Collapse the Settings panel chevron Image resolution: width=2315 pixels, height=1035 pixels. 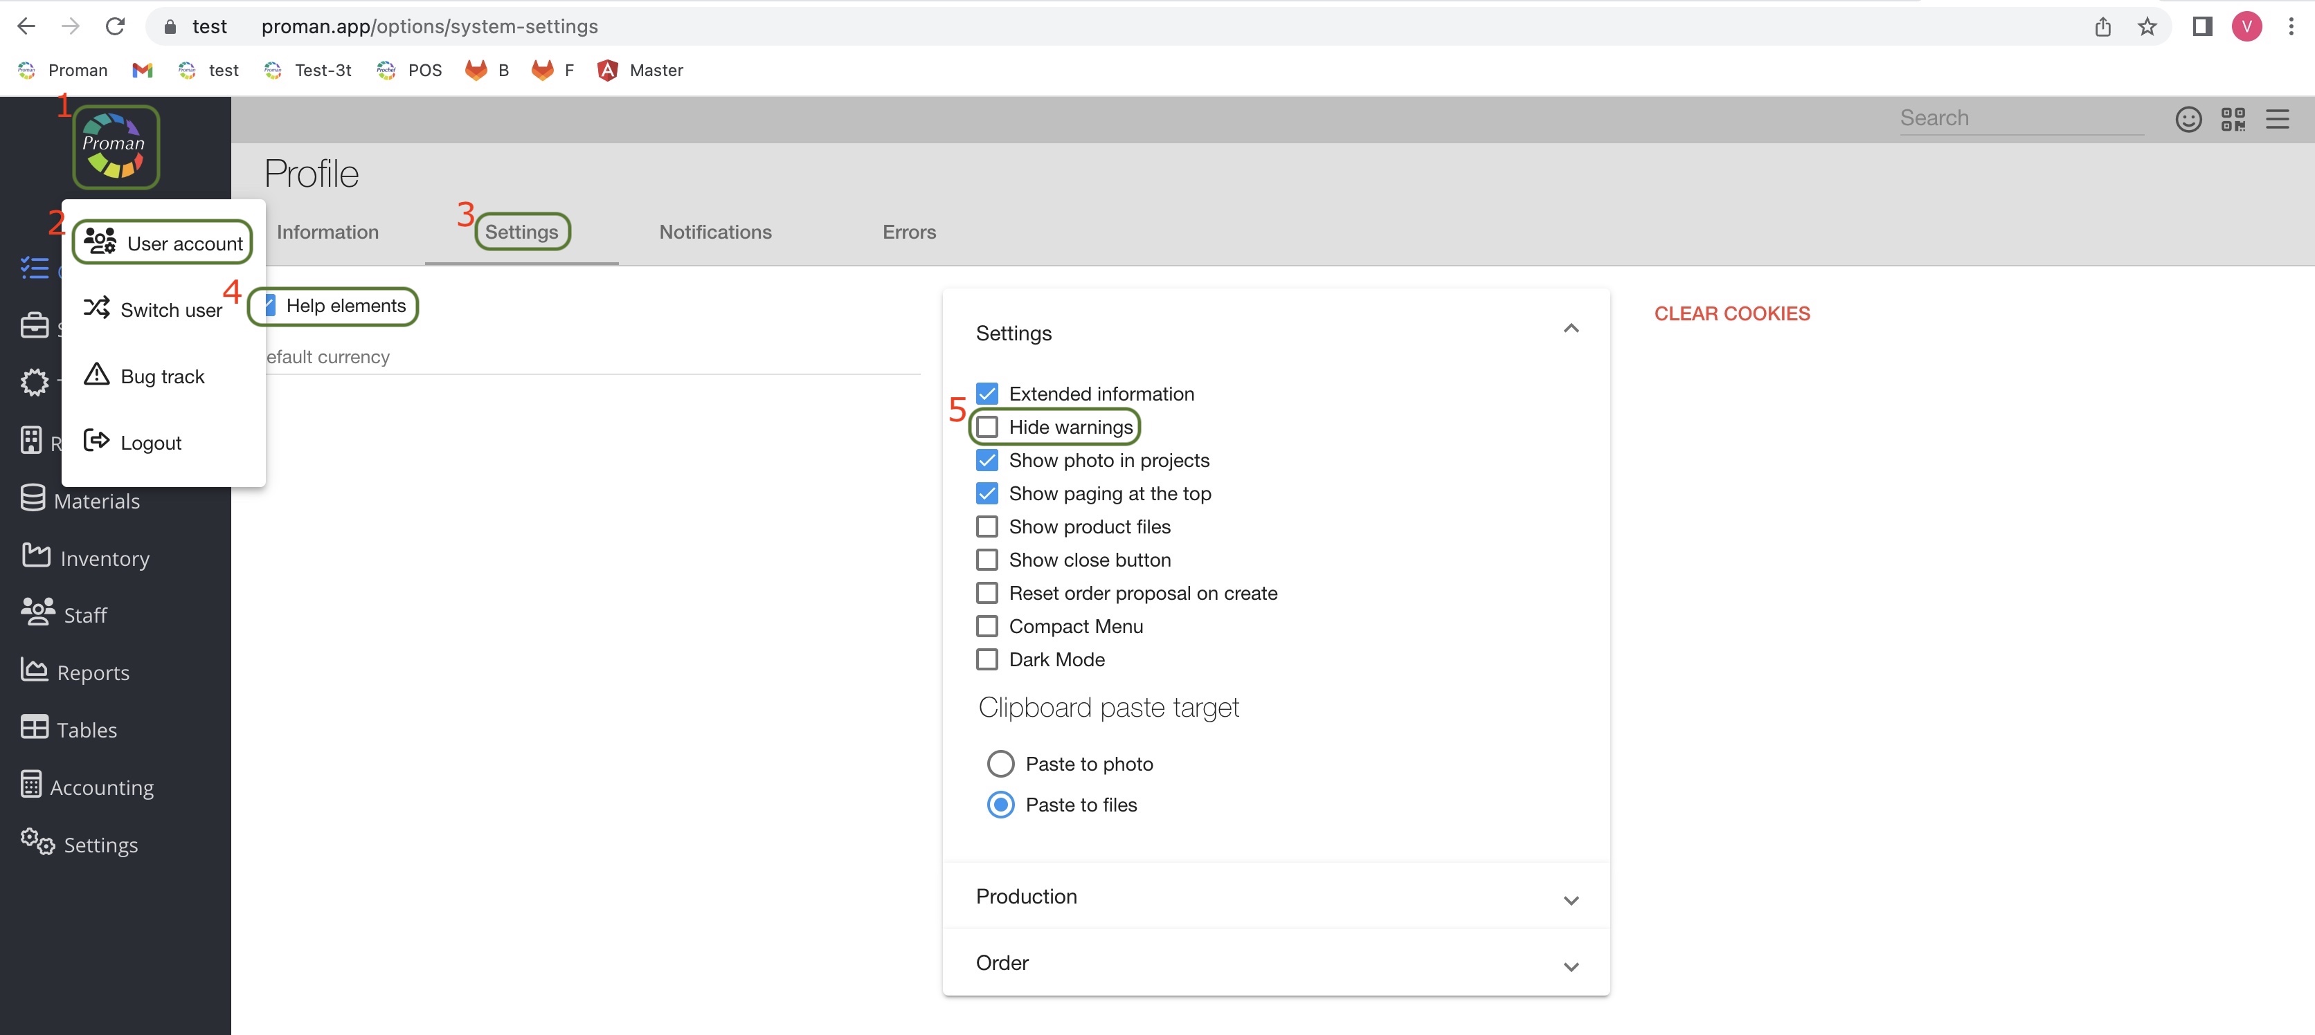tap(1570, 329)
